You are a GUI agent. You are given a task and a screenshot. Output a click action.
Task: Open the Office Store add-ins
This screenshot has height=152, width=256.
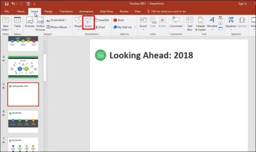click(x=119, y=20)
